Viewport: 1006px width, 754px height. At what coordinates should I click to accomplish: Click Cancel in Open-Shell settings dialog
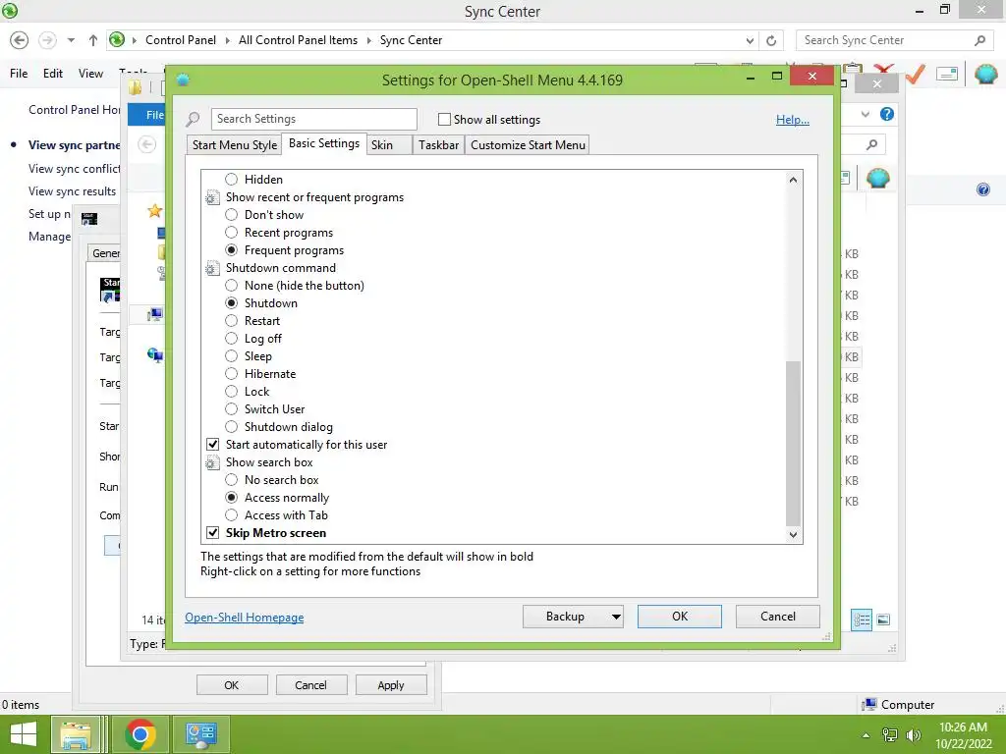tap(778, 617)
